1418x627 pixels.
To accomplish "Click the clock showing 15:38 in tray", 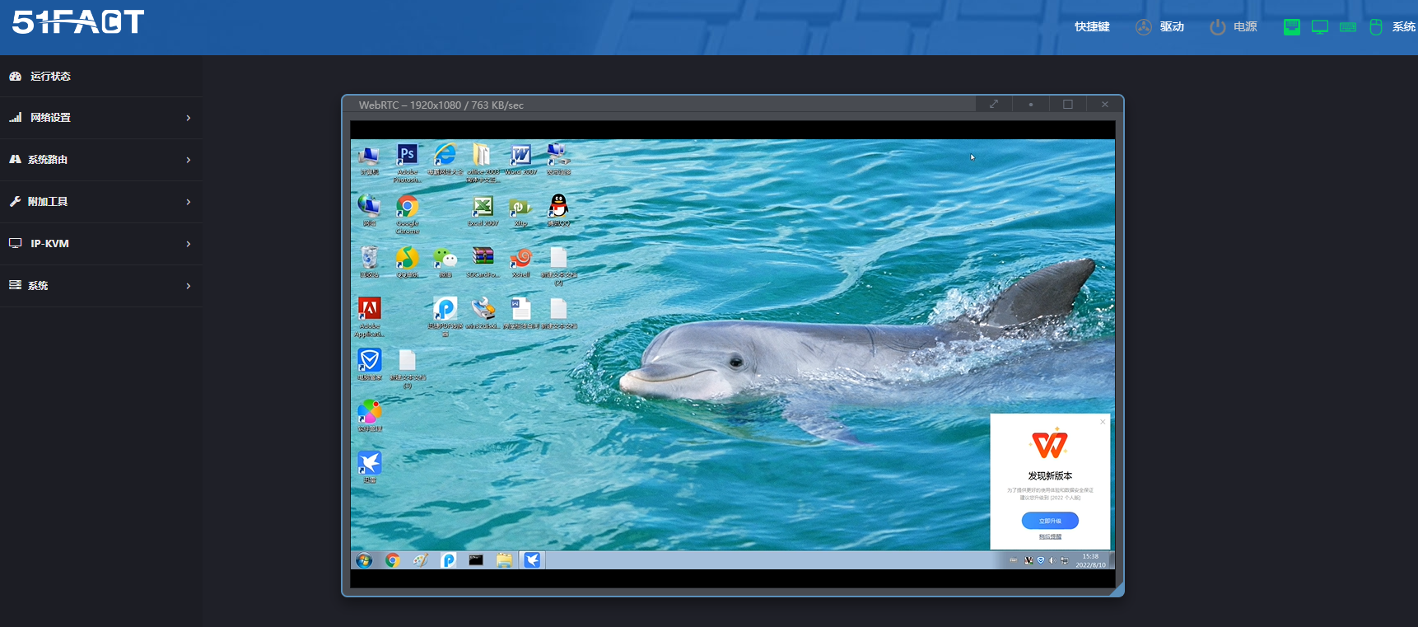I will (x=1090, y=560).
